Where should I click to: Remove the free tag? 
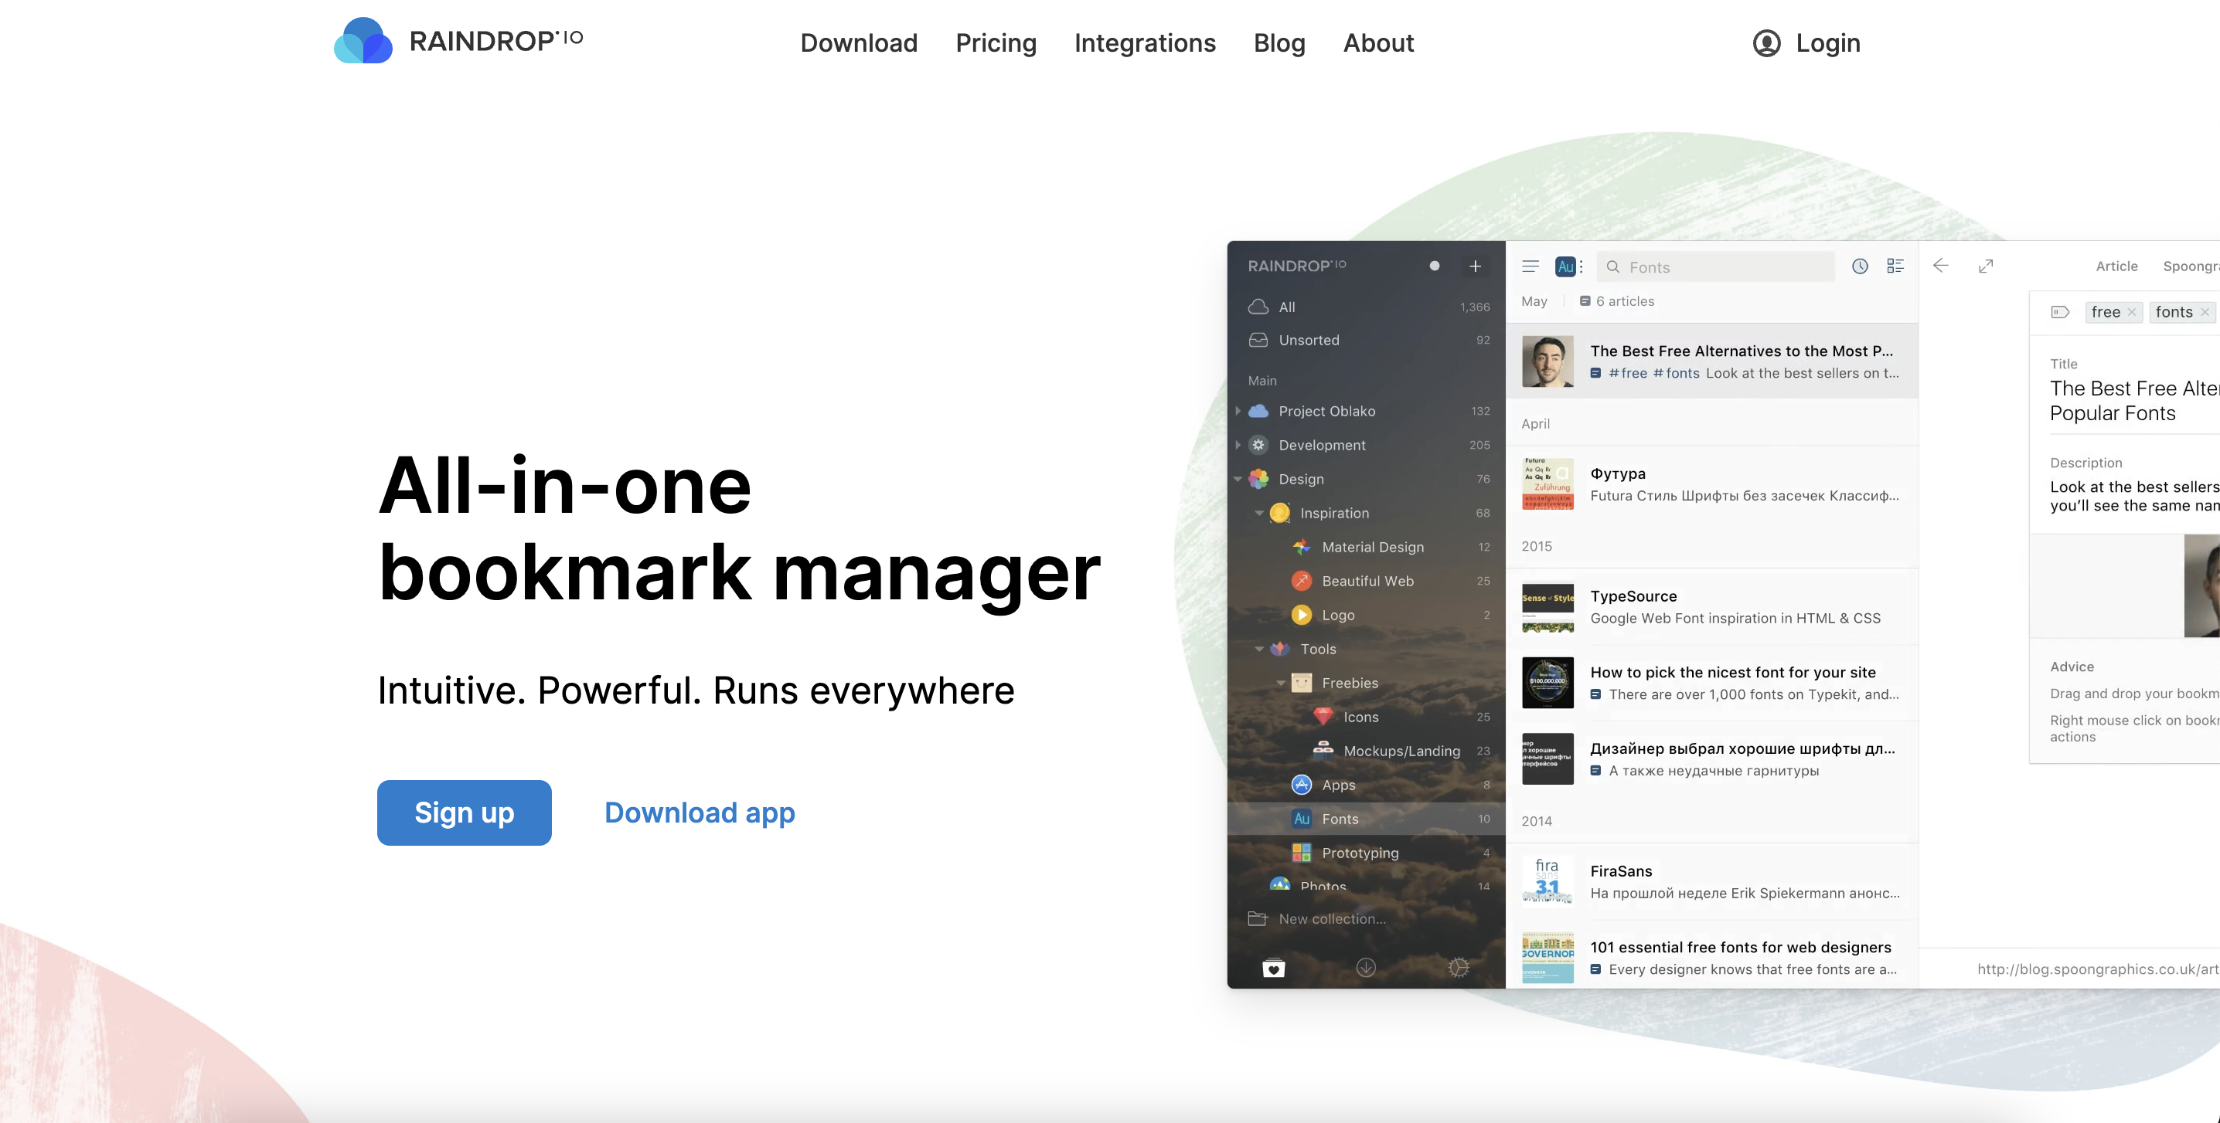pos(2131,312)
